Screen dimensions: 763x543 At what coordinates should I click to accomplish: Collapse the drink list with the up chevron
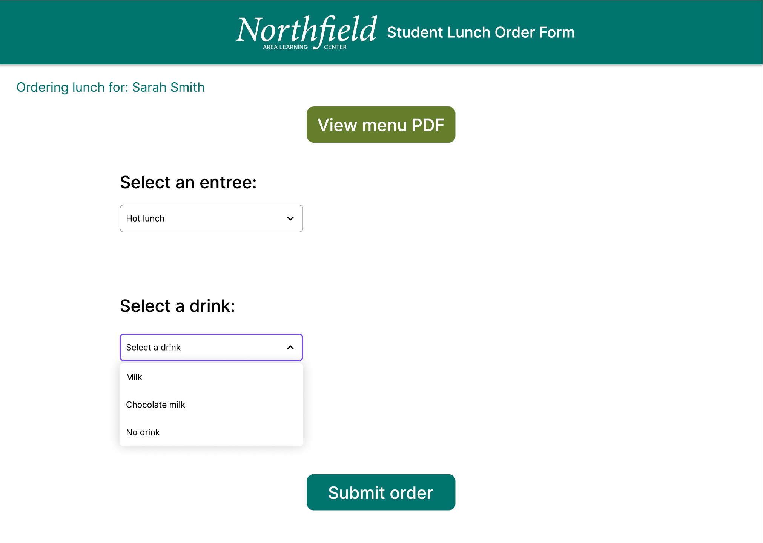point(290,348)
